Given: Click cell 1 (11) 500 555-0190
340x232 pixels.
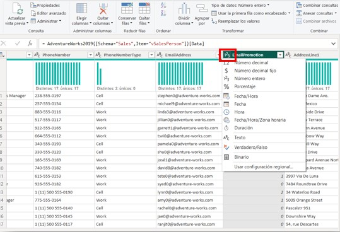Looking at the screenshot, I should point(64,192).
